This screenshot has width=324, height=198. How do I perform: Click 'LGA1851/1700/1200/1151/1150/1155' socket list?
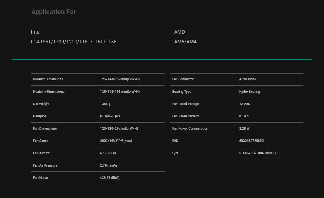[x=74, y=42]
